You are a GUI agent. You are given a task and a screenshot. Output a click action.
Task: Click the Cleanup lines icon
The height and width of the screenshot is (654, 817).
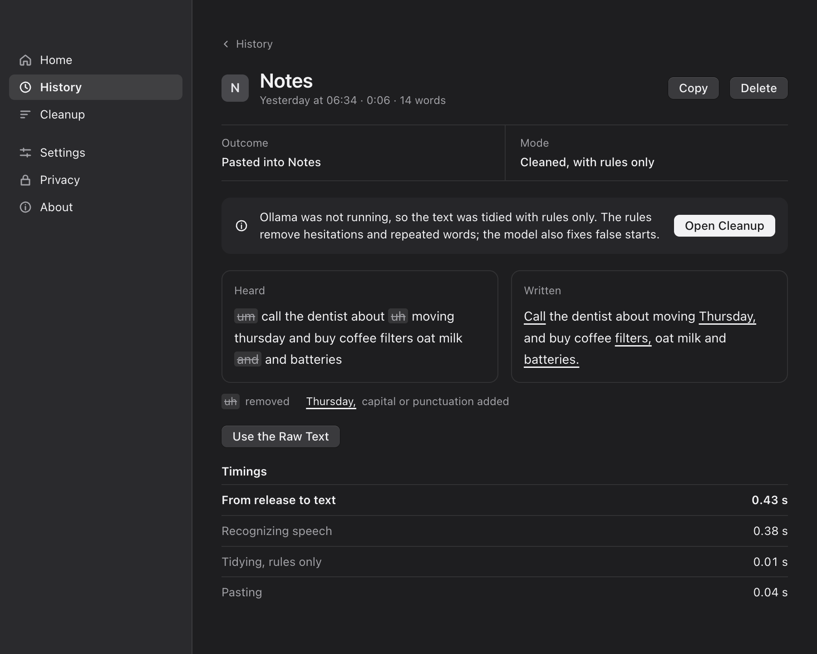[x=25, y=114]
